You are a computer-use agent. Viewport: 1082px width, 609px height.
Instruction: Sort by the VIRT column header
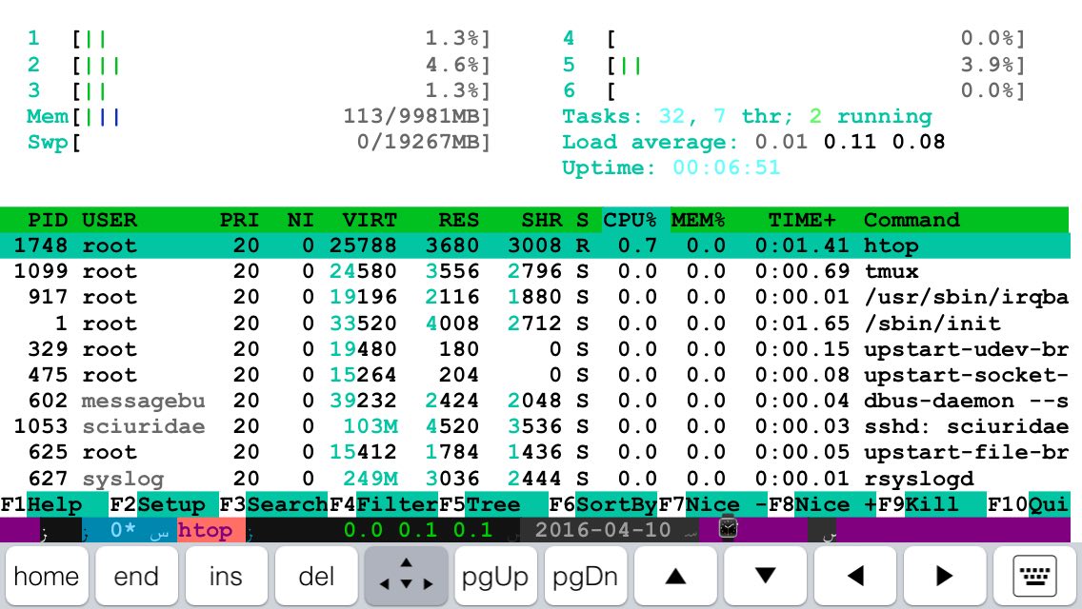[370, 220]
